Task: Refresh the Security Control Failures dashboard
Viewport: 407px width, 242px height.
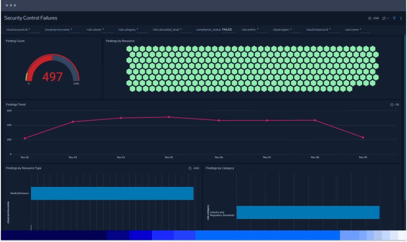Action: (384, 18)
